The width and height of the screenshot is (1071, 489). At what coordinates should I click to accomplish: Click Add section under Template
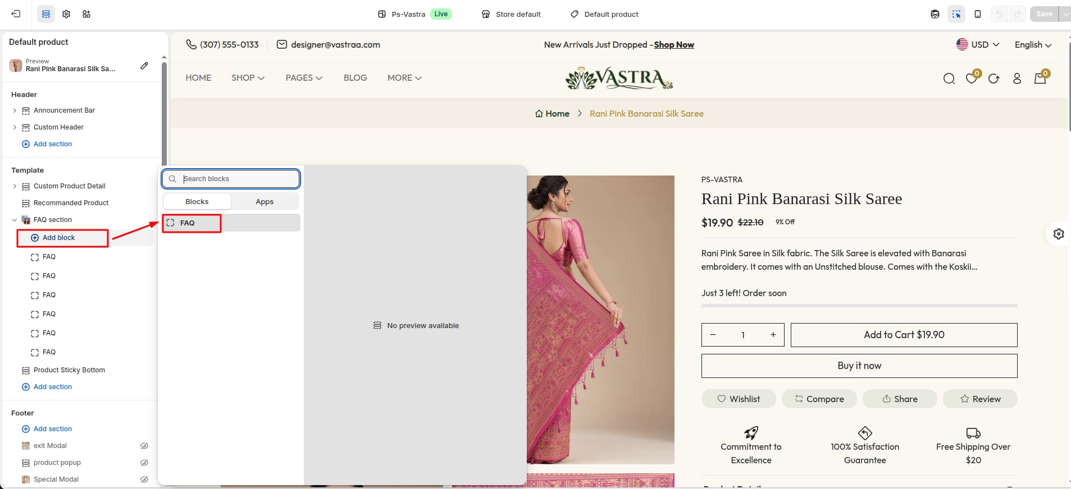[47, 387]
